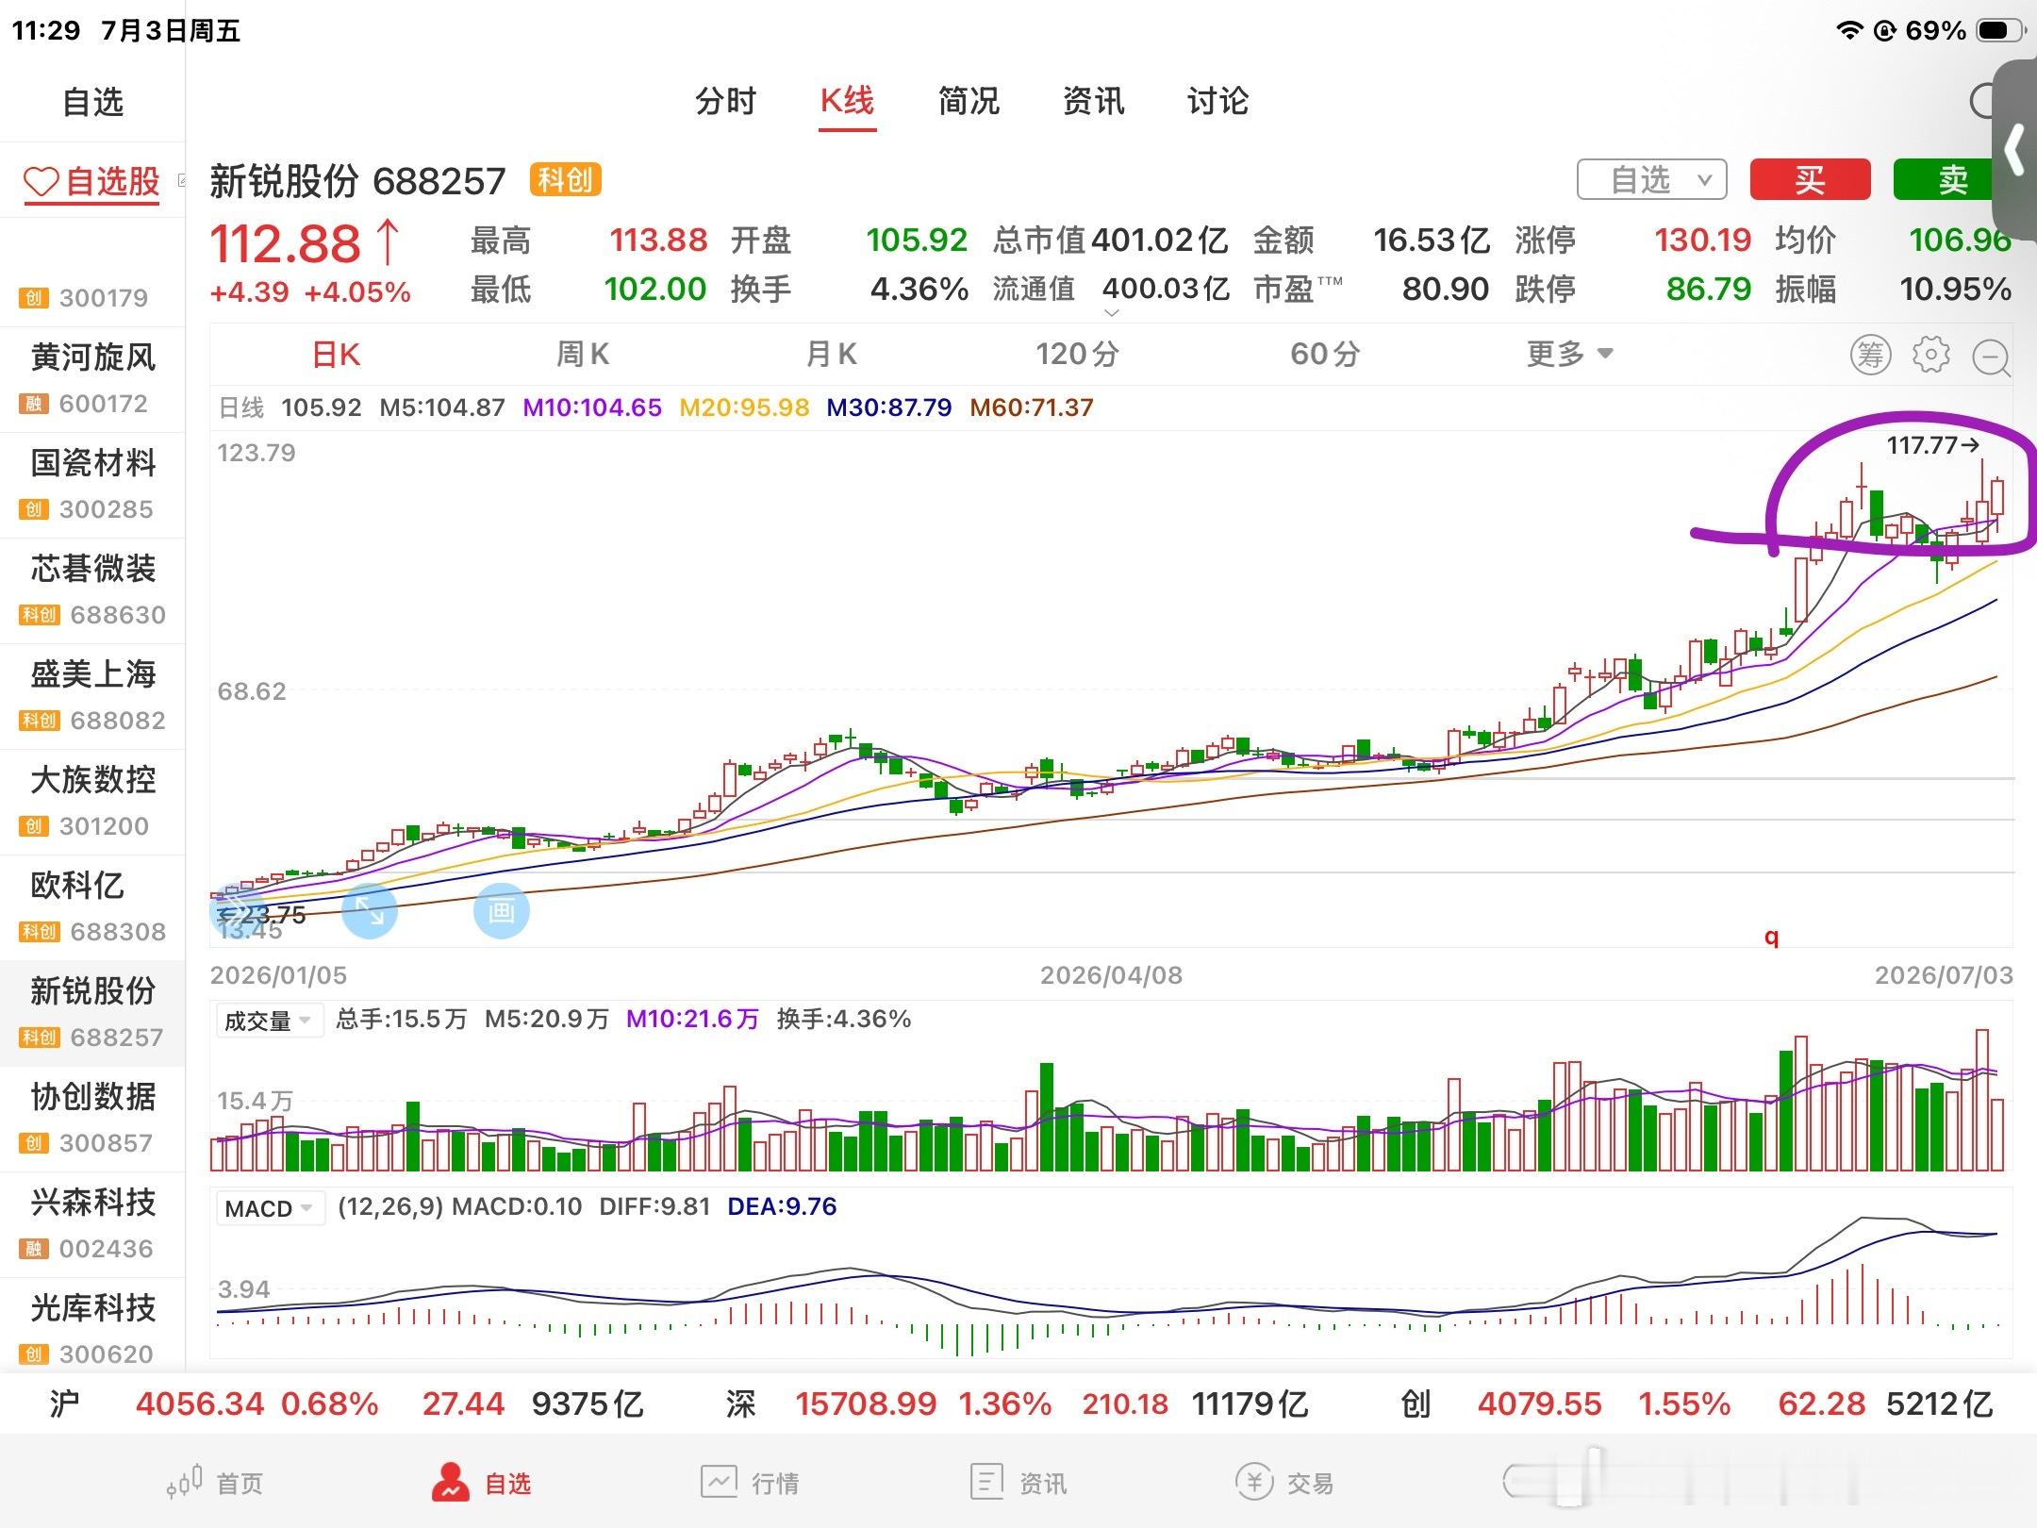Open 欧科亿 688308 in watchlist

92,907
